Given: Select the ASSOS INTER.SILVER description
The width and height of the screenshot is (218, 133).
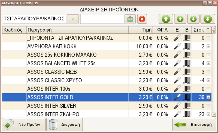Looking at the screenshot, I should click(52, 106).
